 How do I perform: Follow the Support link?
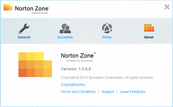click(108, 91)
